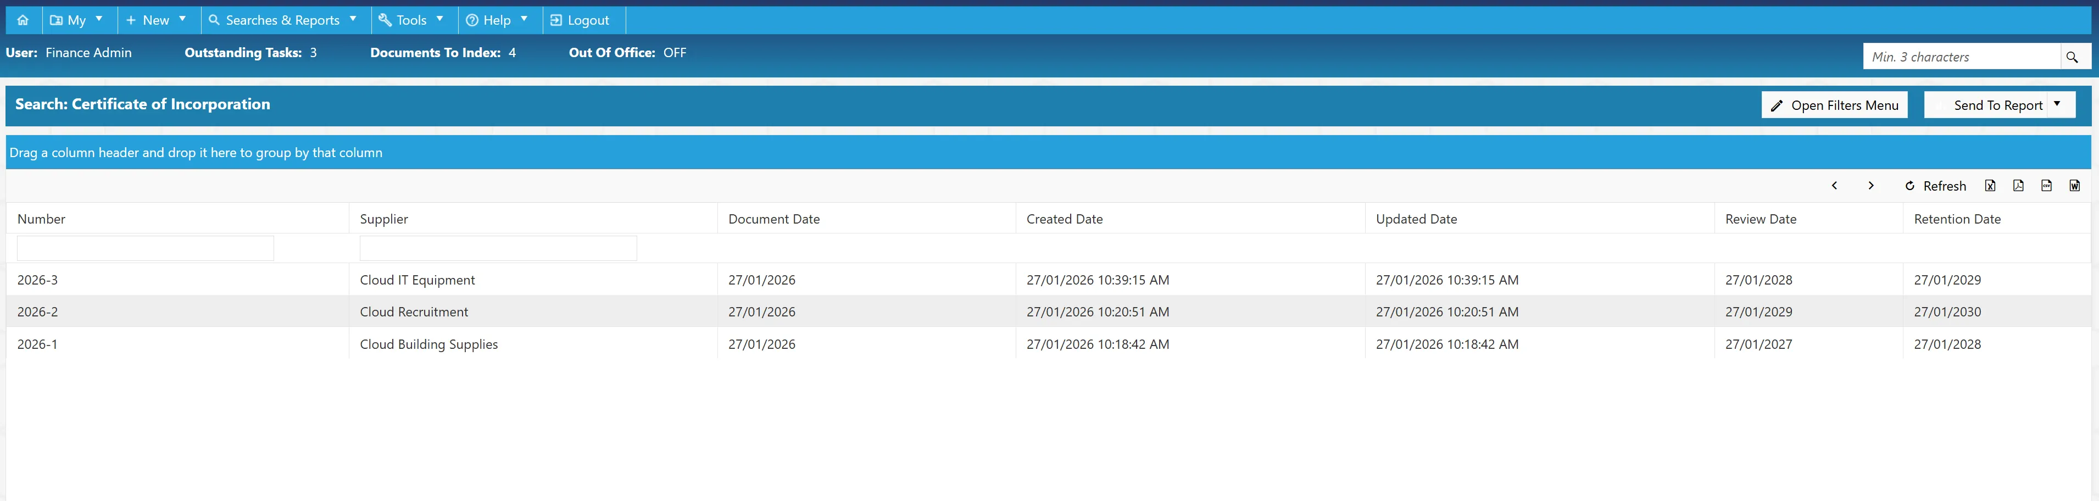Click retention date 27/01/2030

(x=1947, y=312)
